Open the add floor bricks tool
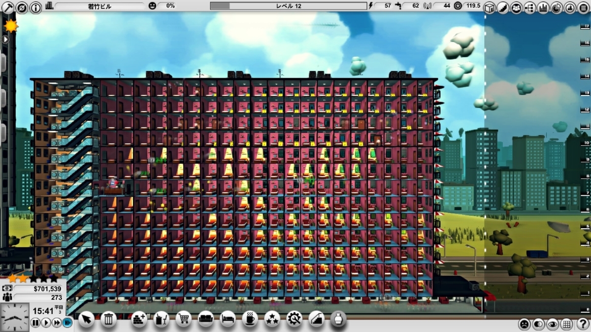The image size is (591, 332). [139, 319]
